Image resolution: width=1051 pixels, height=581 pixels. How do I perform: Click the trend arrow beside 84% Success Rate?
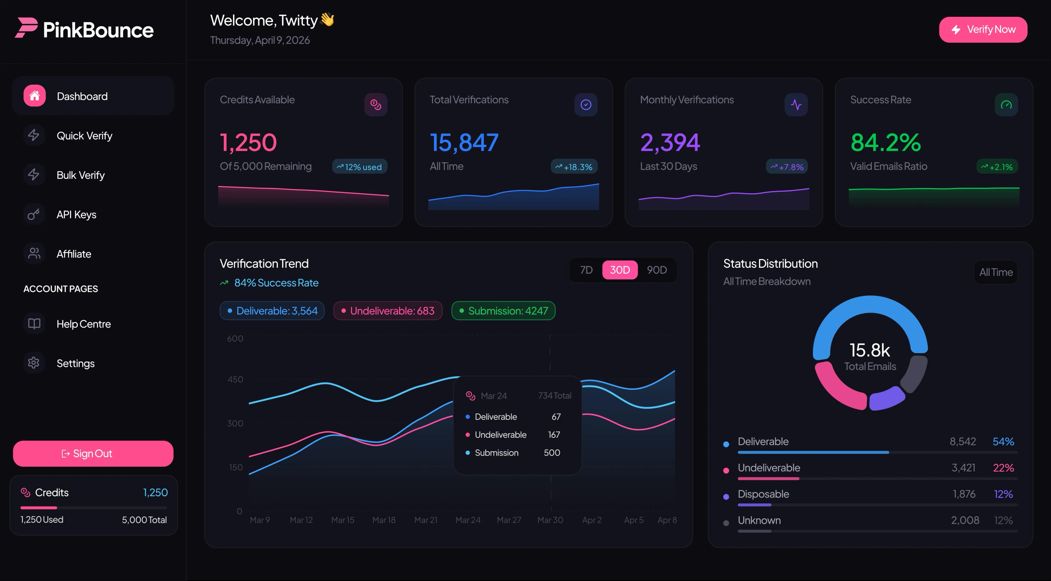click(x=224, y=283)
